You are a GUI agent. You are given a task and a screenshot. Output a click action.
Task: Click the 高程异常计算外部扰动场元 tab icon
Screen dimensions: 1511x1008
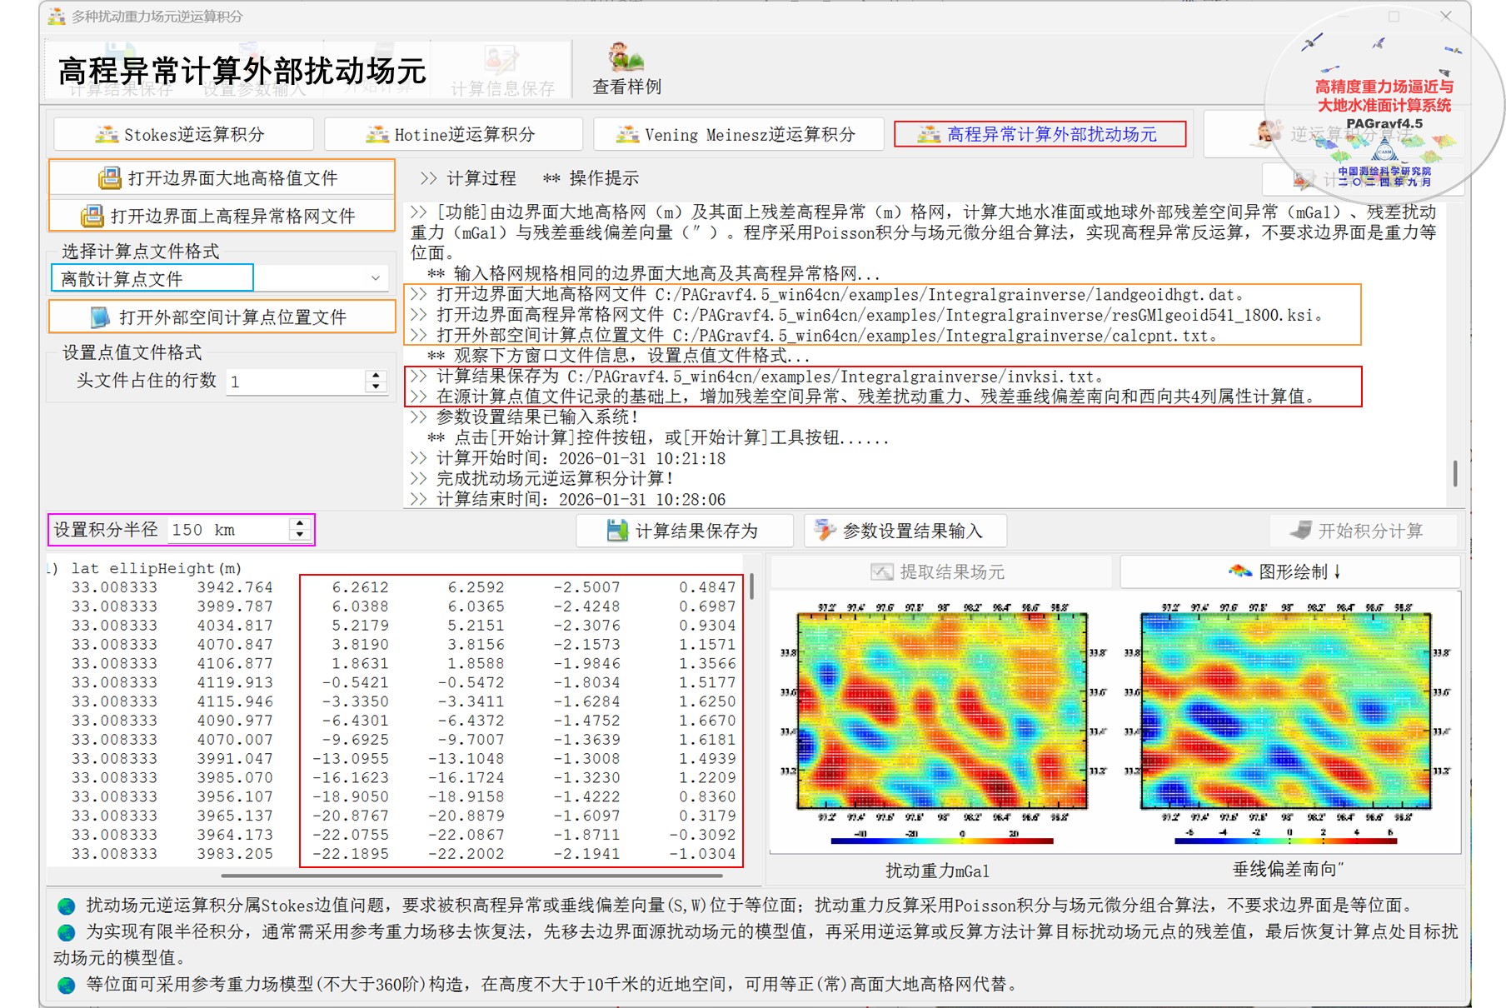click(928, 134)
